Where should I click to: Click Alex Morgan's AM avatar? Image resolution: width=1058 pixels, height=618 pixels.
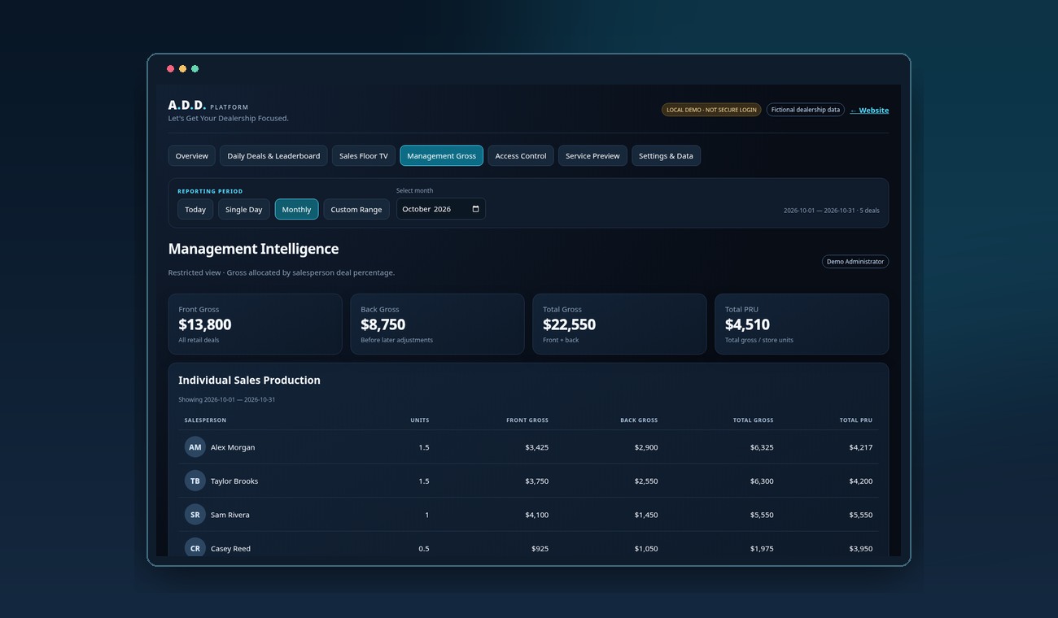click(x=195, y=447)
